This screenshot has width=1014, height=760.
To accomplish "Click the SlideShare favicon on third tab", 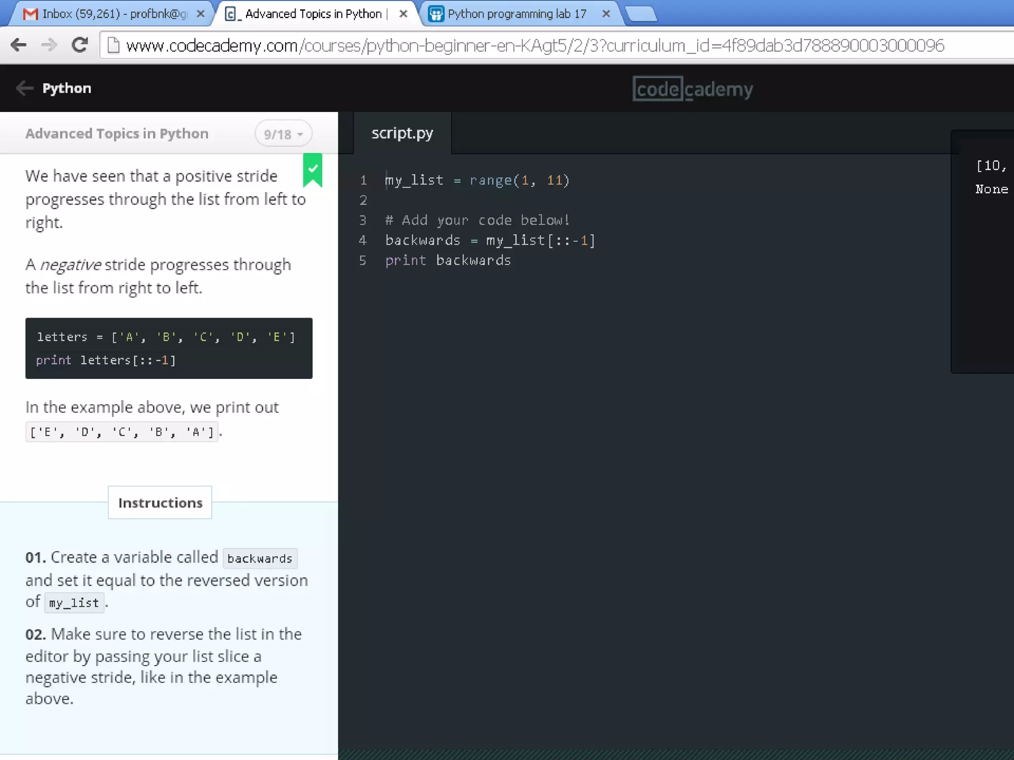I will pos(436,14).
